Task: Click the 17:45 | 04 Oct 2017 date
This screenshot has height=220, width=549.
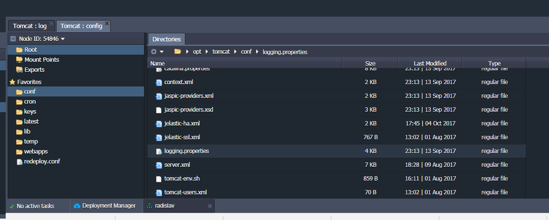Action: pyautogui.click(x=430, y=124)
